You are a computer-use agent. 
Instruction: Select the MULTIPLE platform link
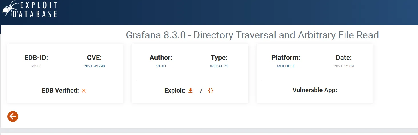point(286,66)
